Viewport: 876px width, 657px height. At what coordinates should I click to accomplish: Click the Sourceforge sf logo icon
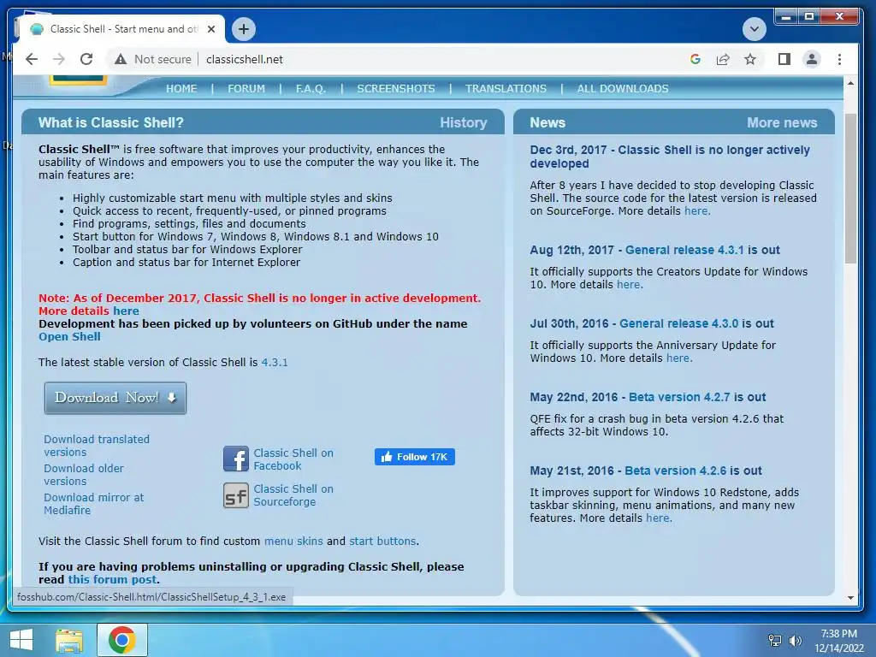(236, 495)
